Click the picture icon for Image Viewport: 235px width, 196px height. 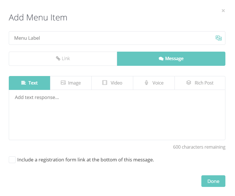pyautogui.click(x=63, y=83)
